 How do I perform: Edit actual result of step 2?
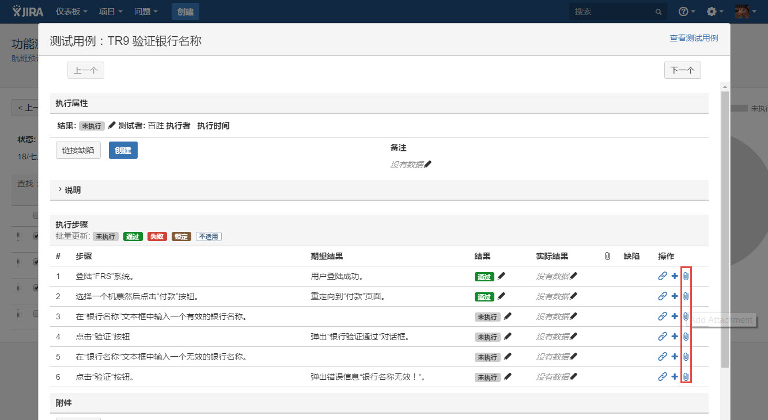point(573,296)
